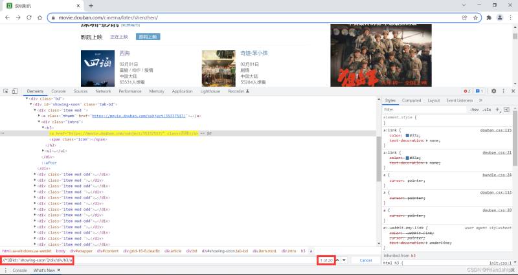Open DevTools settings gear
Screen dimensions: 518x275
coord(493,91)
